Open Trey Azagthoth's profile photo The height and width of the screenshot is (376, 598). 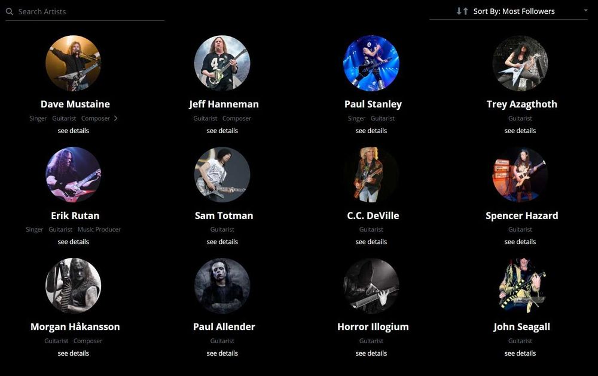point(520,63)
